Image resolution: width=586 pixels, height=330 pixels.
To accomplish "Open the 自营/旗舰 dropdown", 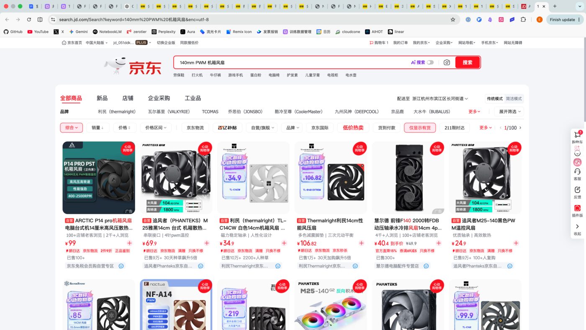I will tap(261, 128).
